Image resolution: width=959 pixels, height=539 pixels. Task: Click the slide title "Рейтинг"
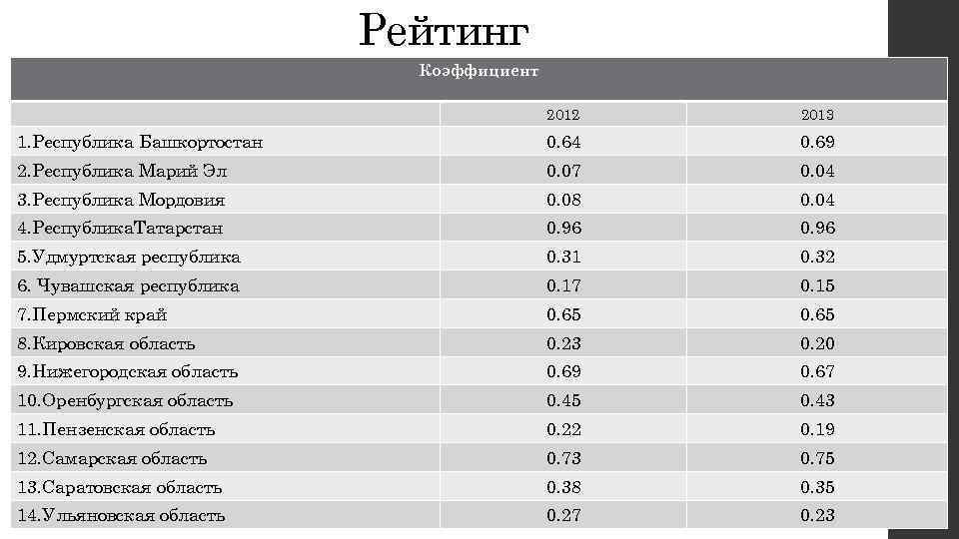coord(444,30)
